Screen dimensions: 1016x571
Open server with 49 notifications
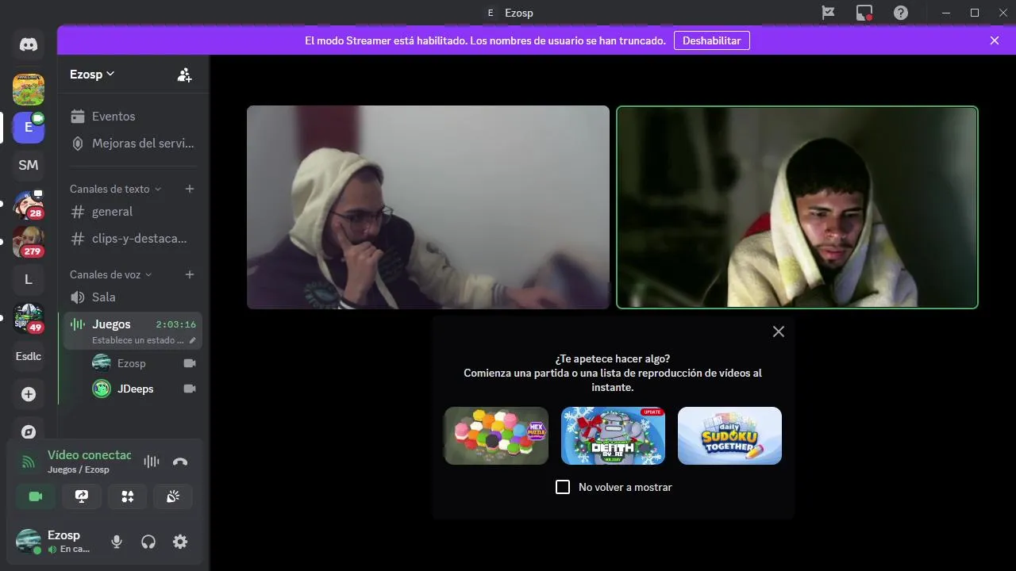tap(29, 318)
